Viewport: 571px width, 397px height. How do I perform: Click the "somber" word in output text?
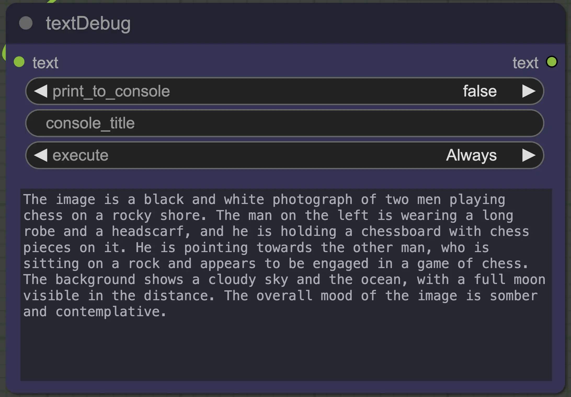pyautogui.click(x=513, y=296)
